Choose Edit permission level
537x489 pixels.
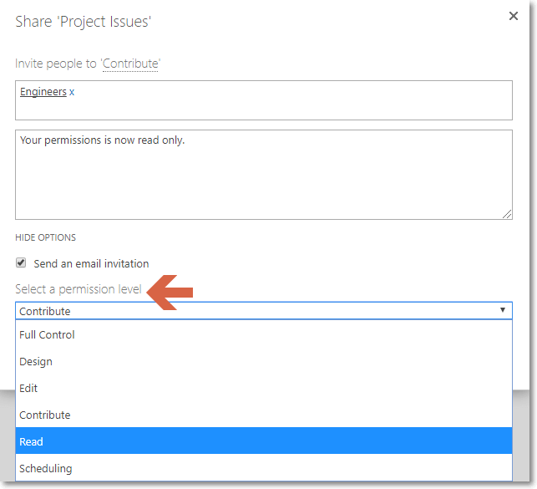264,388
